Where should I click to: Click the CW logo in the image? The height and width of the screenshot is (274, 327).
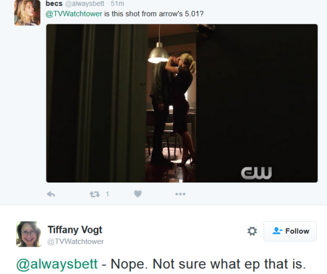[256, 173]
